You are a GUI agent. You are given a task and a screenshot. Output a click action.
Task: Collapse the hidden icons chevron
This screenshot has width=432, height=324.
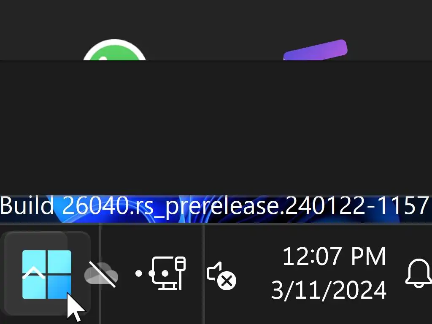click(34, 273)
